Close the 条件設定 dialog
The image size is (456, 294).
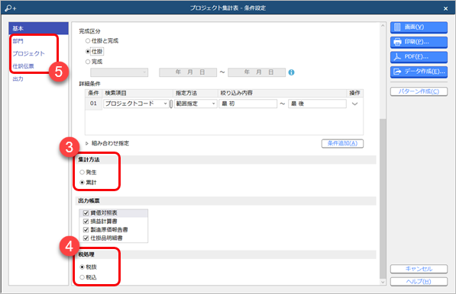click(x=445, y=8)
